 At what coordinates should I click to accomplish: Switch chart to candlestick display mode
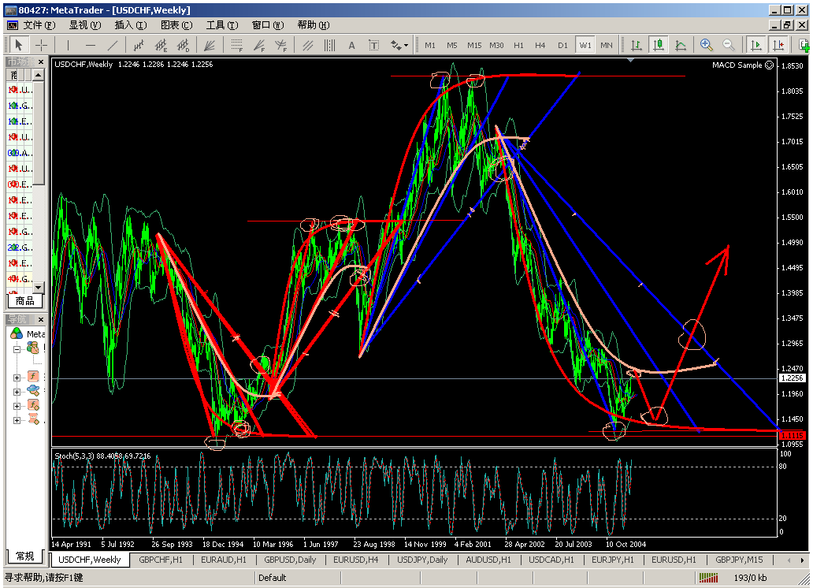[x=659, y=44]
